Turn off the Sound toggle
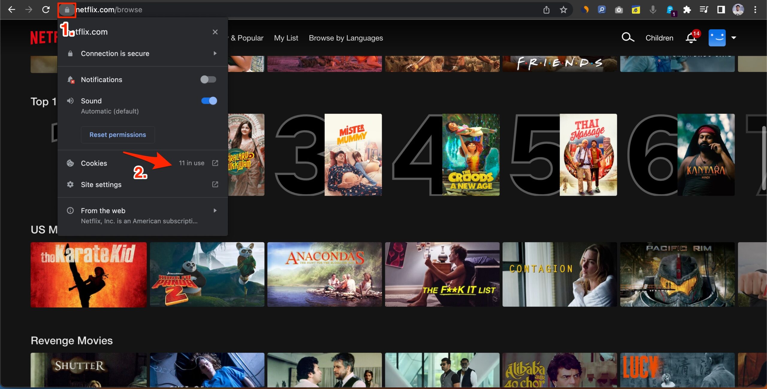The height and width of the screenshot is (389, 767). click(x=209, y=101)
